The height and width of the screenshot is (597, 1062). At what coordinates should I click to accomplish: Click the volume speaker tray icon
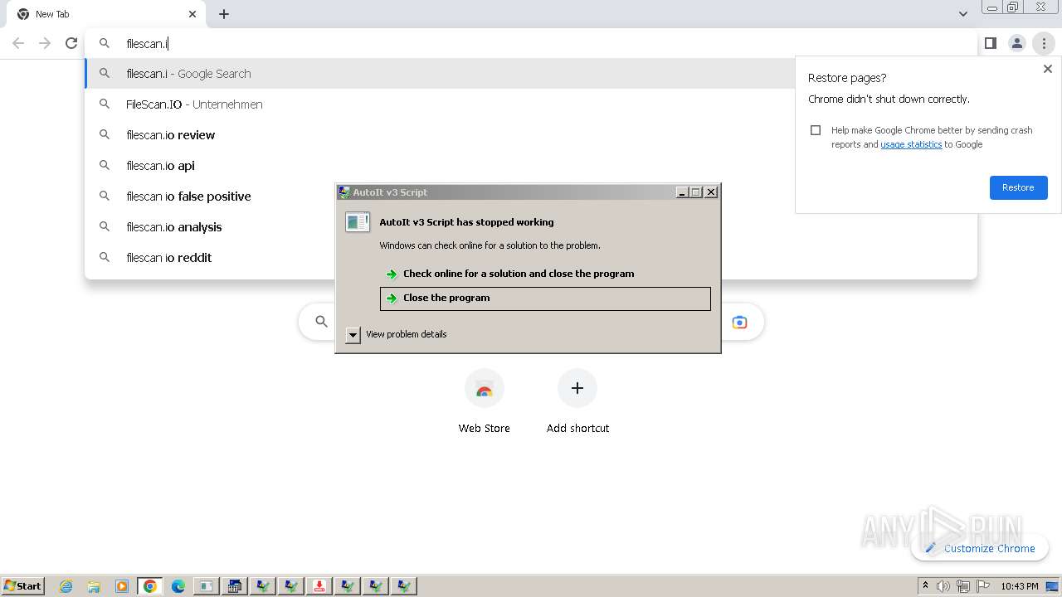pyautogui.click(x=943, y=586)
